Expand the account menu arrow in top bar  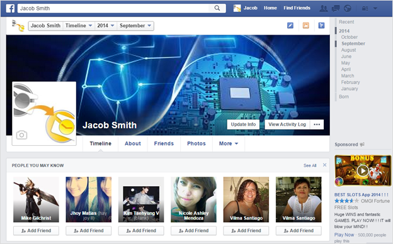[x=375, y=9]
